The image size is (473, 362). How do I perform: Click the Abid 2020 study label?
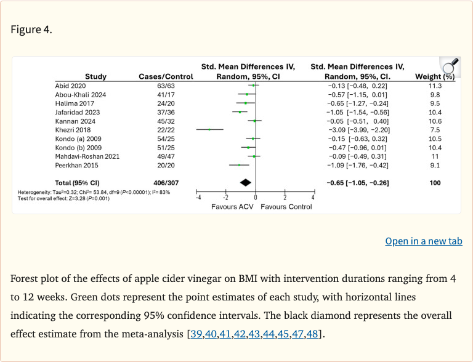tap(69, 86)
